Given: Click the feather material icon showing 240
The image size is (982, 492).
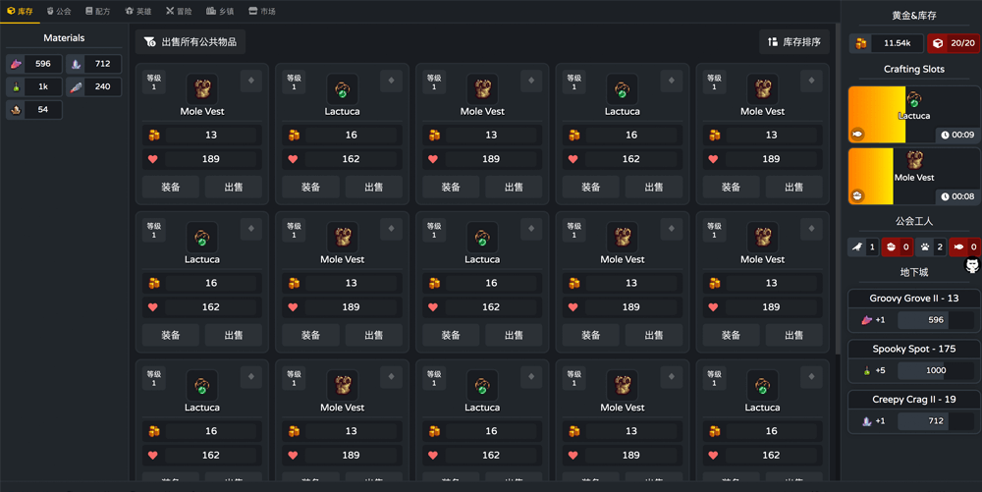Looking at the screenshot, I should pyautogui.click(x=77, y=87).
